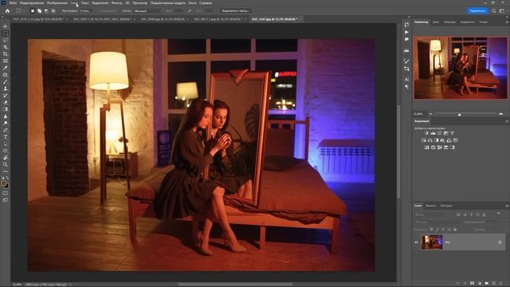Select the Hand tool

pyautogui.click(x=6, y=158)
